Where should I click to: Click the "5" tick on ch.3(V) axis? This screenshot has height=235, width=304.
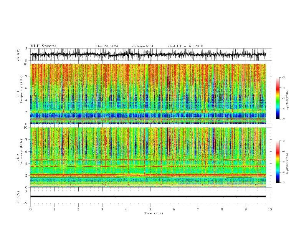tap(27, 191)
